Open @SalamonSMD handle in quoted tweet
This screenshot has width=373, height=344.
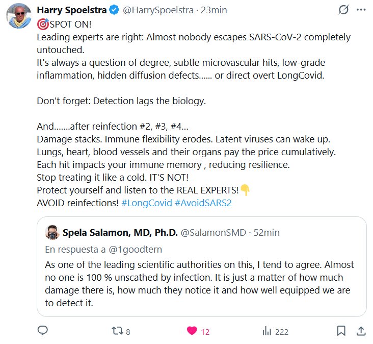(214, 233)
